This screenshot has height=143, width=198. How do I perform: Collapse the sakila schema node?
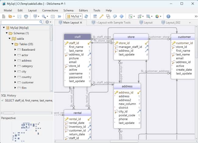point(10,38)
